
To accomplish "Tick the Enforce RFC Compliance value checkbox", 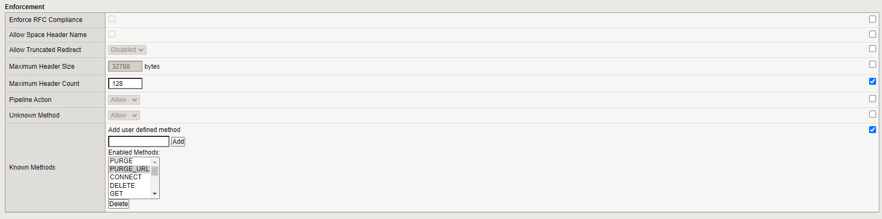I will (x=111, y=19).
